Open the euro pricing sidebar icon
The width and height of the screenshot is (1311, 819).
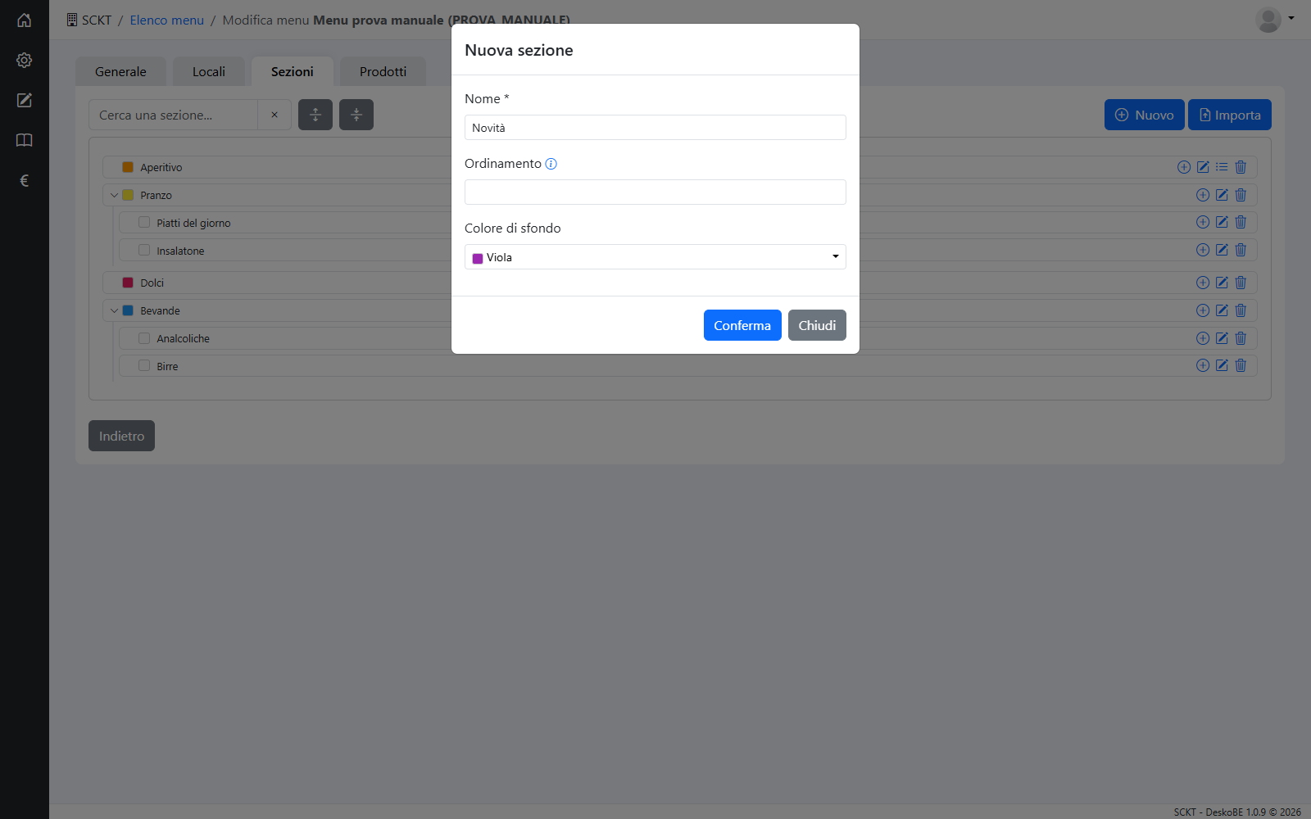point(25,180)
